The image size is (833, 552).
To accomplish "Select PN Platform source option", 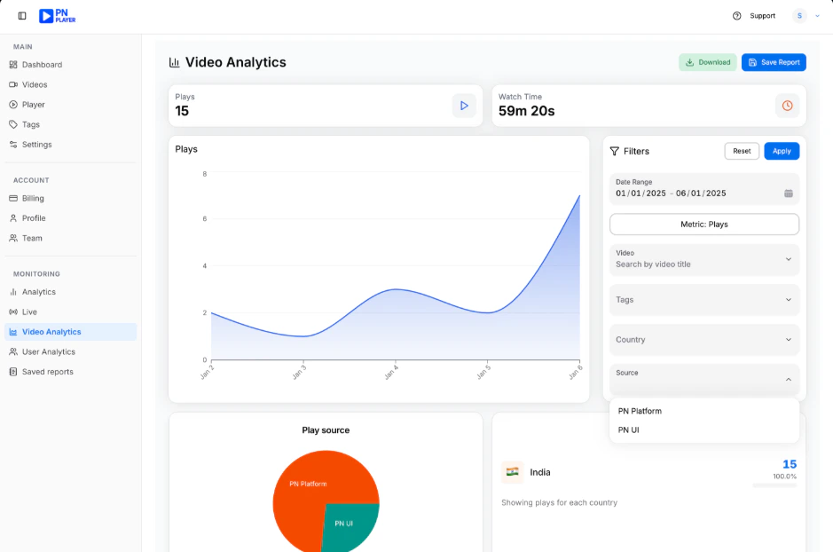I will [x=703, y=411].
